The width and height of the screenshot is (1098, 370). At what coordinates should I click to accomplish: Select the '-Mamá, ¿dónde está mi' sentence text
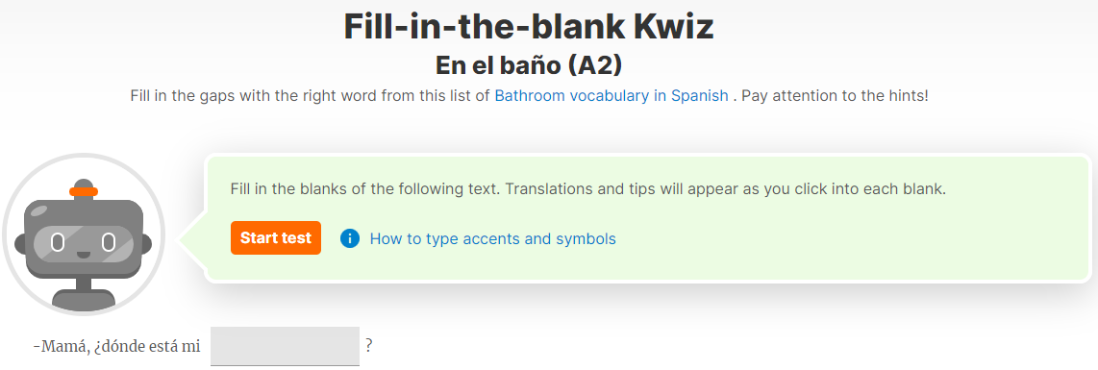click(x=116, y=346)
